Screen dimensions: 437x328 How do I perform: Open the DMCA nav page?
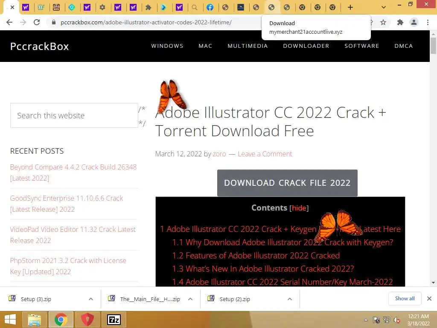pos(404,46)
